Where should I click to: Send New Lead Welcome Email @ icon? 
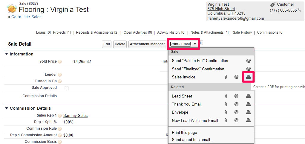(x=236, y=120)
